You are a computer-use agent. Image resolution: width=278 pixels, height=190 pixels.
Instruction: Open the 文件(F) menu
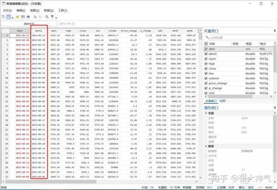[7, 11]
